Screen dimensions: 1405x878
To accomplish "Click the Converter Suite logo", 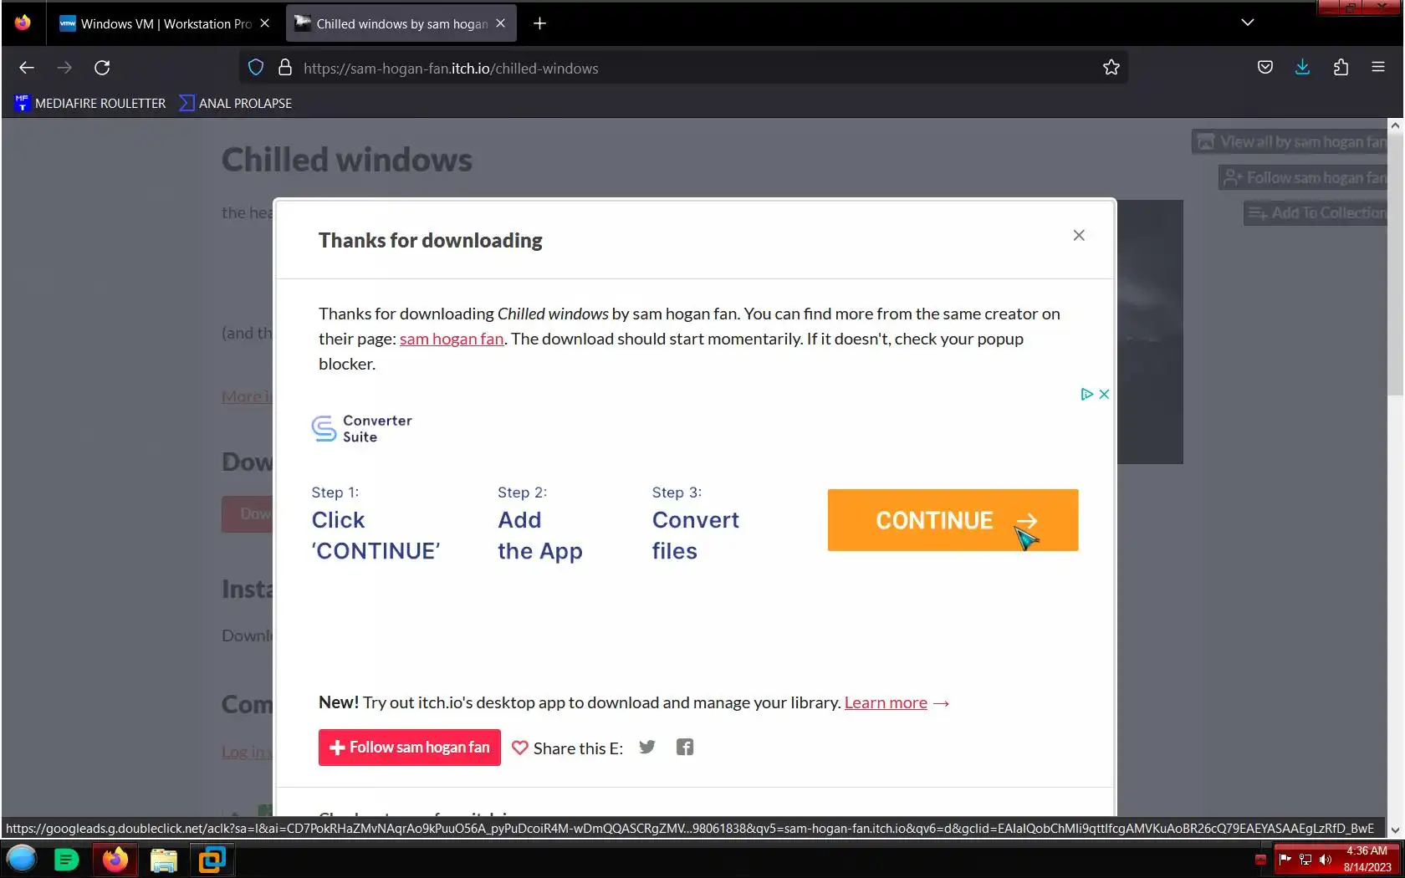I will point(361,429).
